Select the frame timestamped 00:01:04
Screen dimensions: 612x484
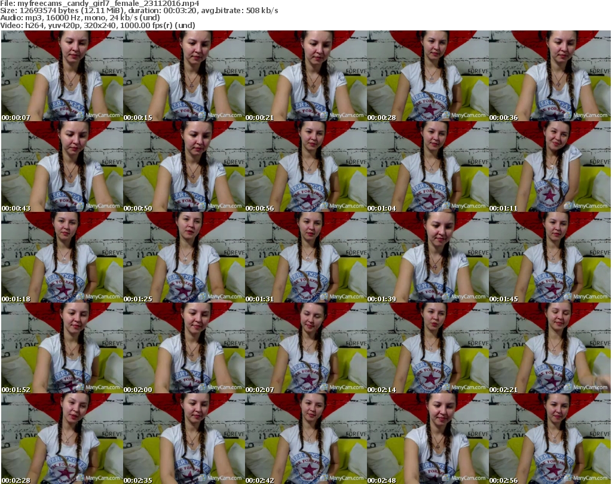pos(428,167)
